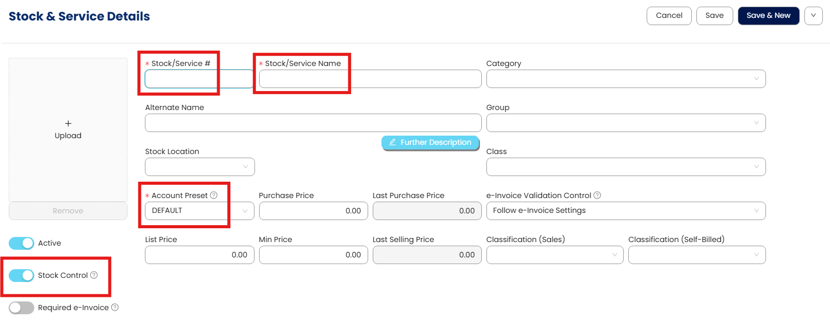Enable the Required e-Invoice switch
This screenshot has height=326, width=830.
click(22, 308)
